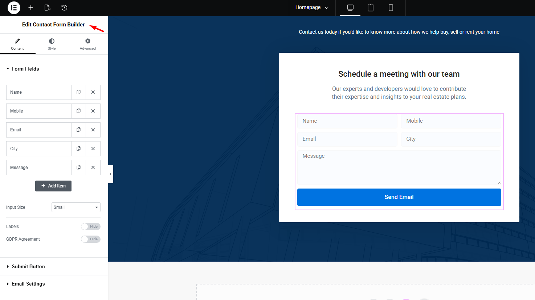Duplicate the Message form field
This screenshot has height=300, width=535.
[x=78, y=168]
